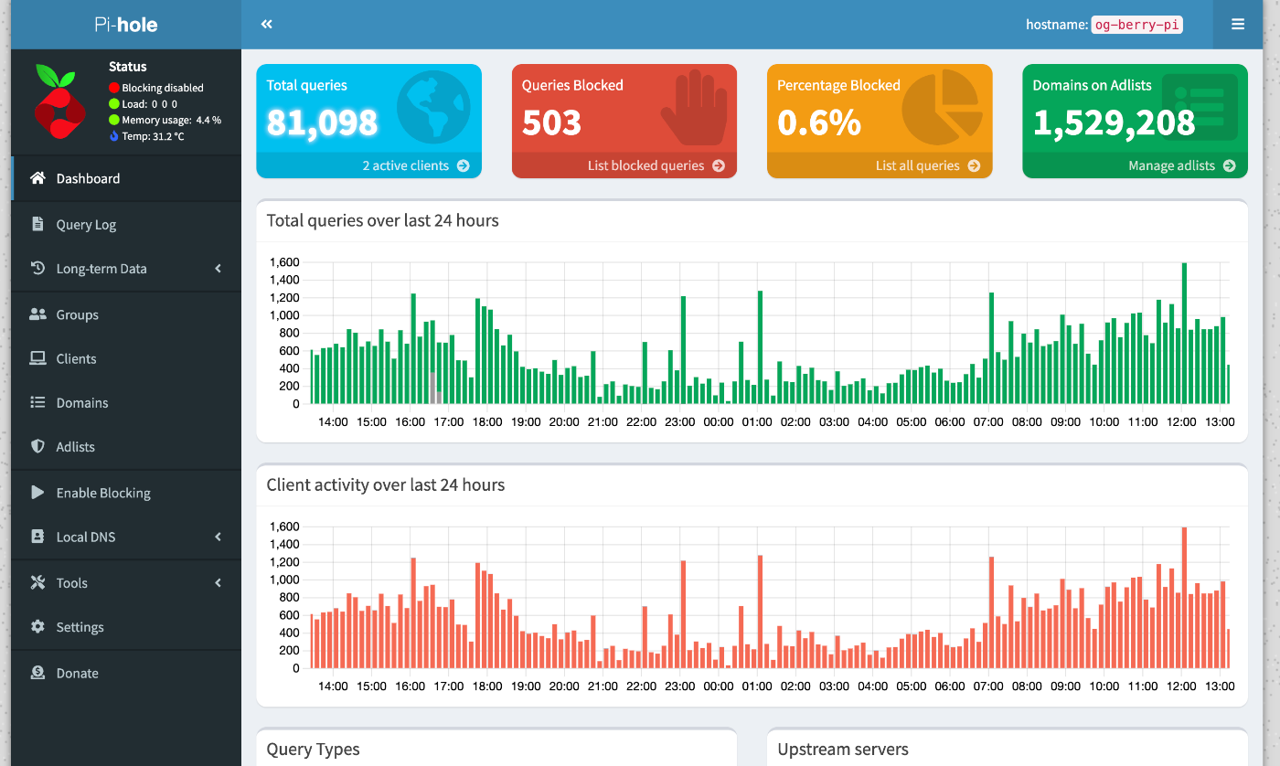Click the Enable Blocking play icon
Image resolution: width=1280 pixels, height=766 pixels.
point(37,492)
